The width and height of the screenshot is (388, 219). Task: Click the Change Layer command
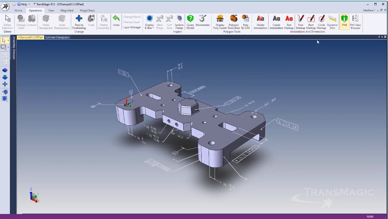click(132, 22)
